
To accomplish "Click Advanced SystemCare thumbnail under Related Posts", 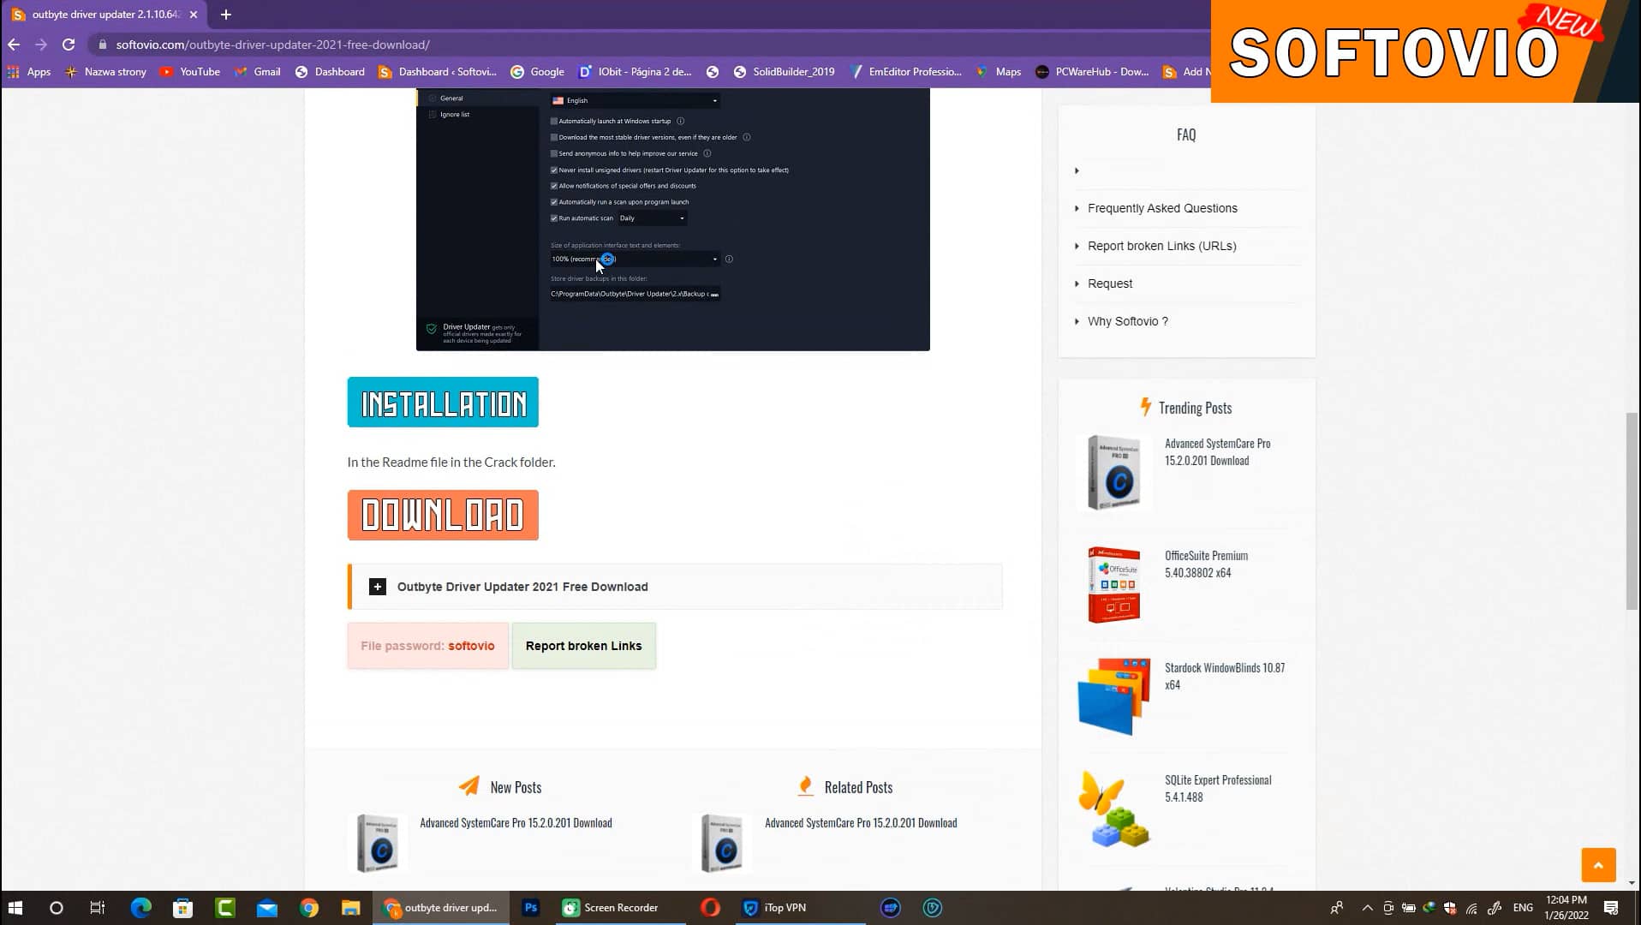I will (x=722, y=844).
